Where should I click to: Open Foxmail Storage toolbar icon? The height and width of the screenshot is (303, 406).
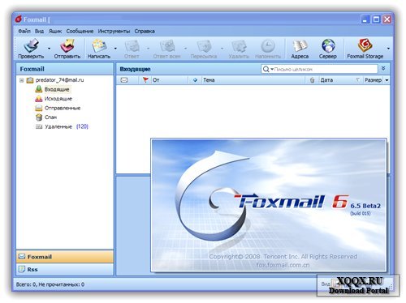point(365,45)
